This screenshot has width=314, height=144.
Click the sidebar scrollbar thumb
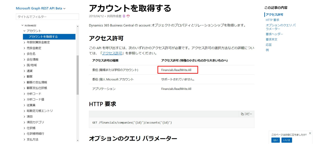pos(77,75)
